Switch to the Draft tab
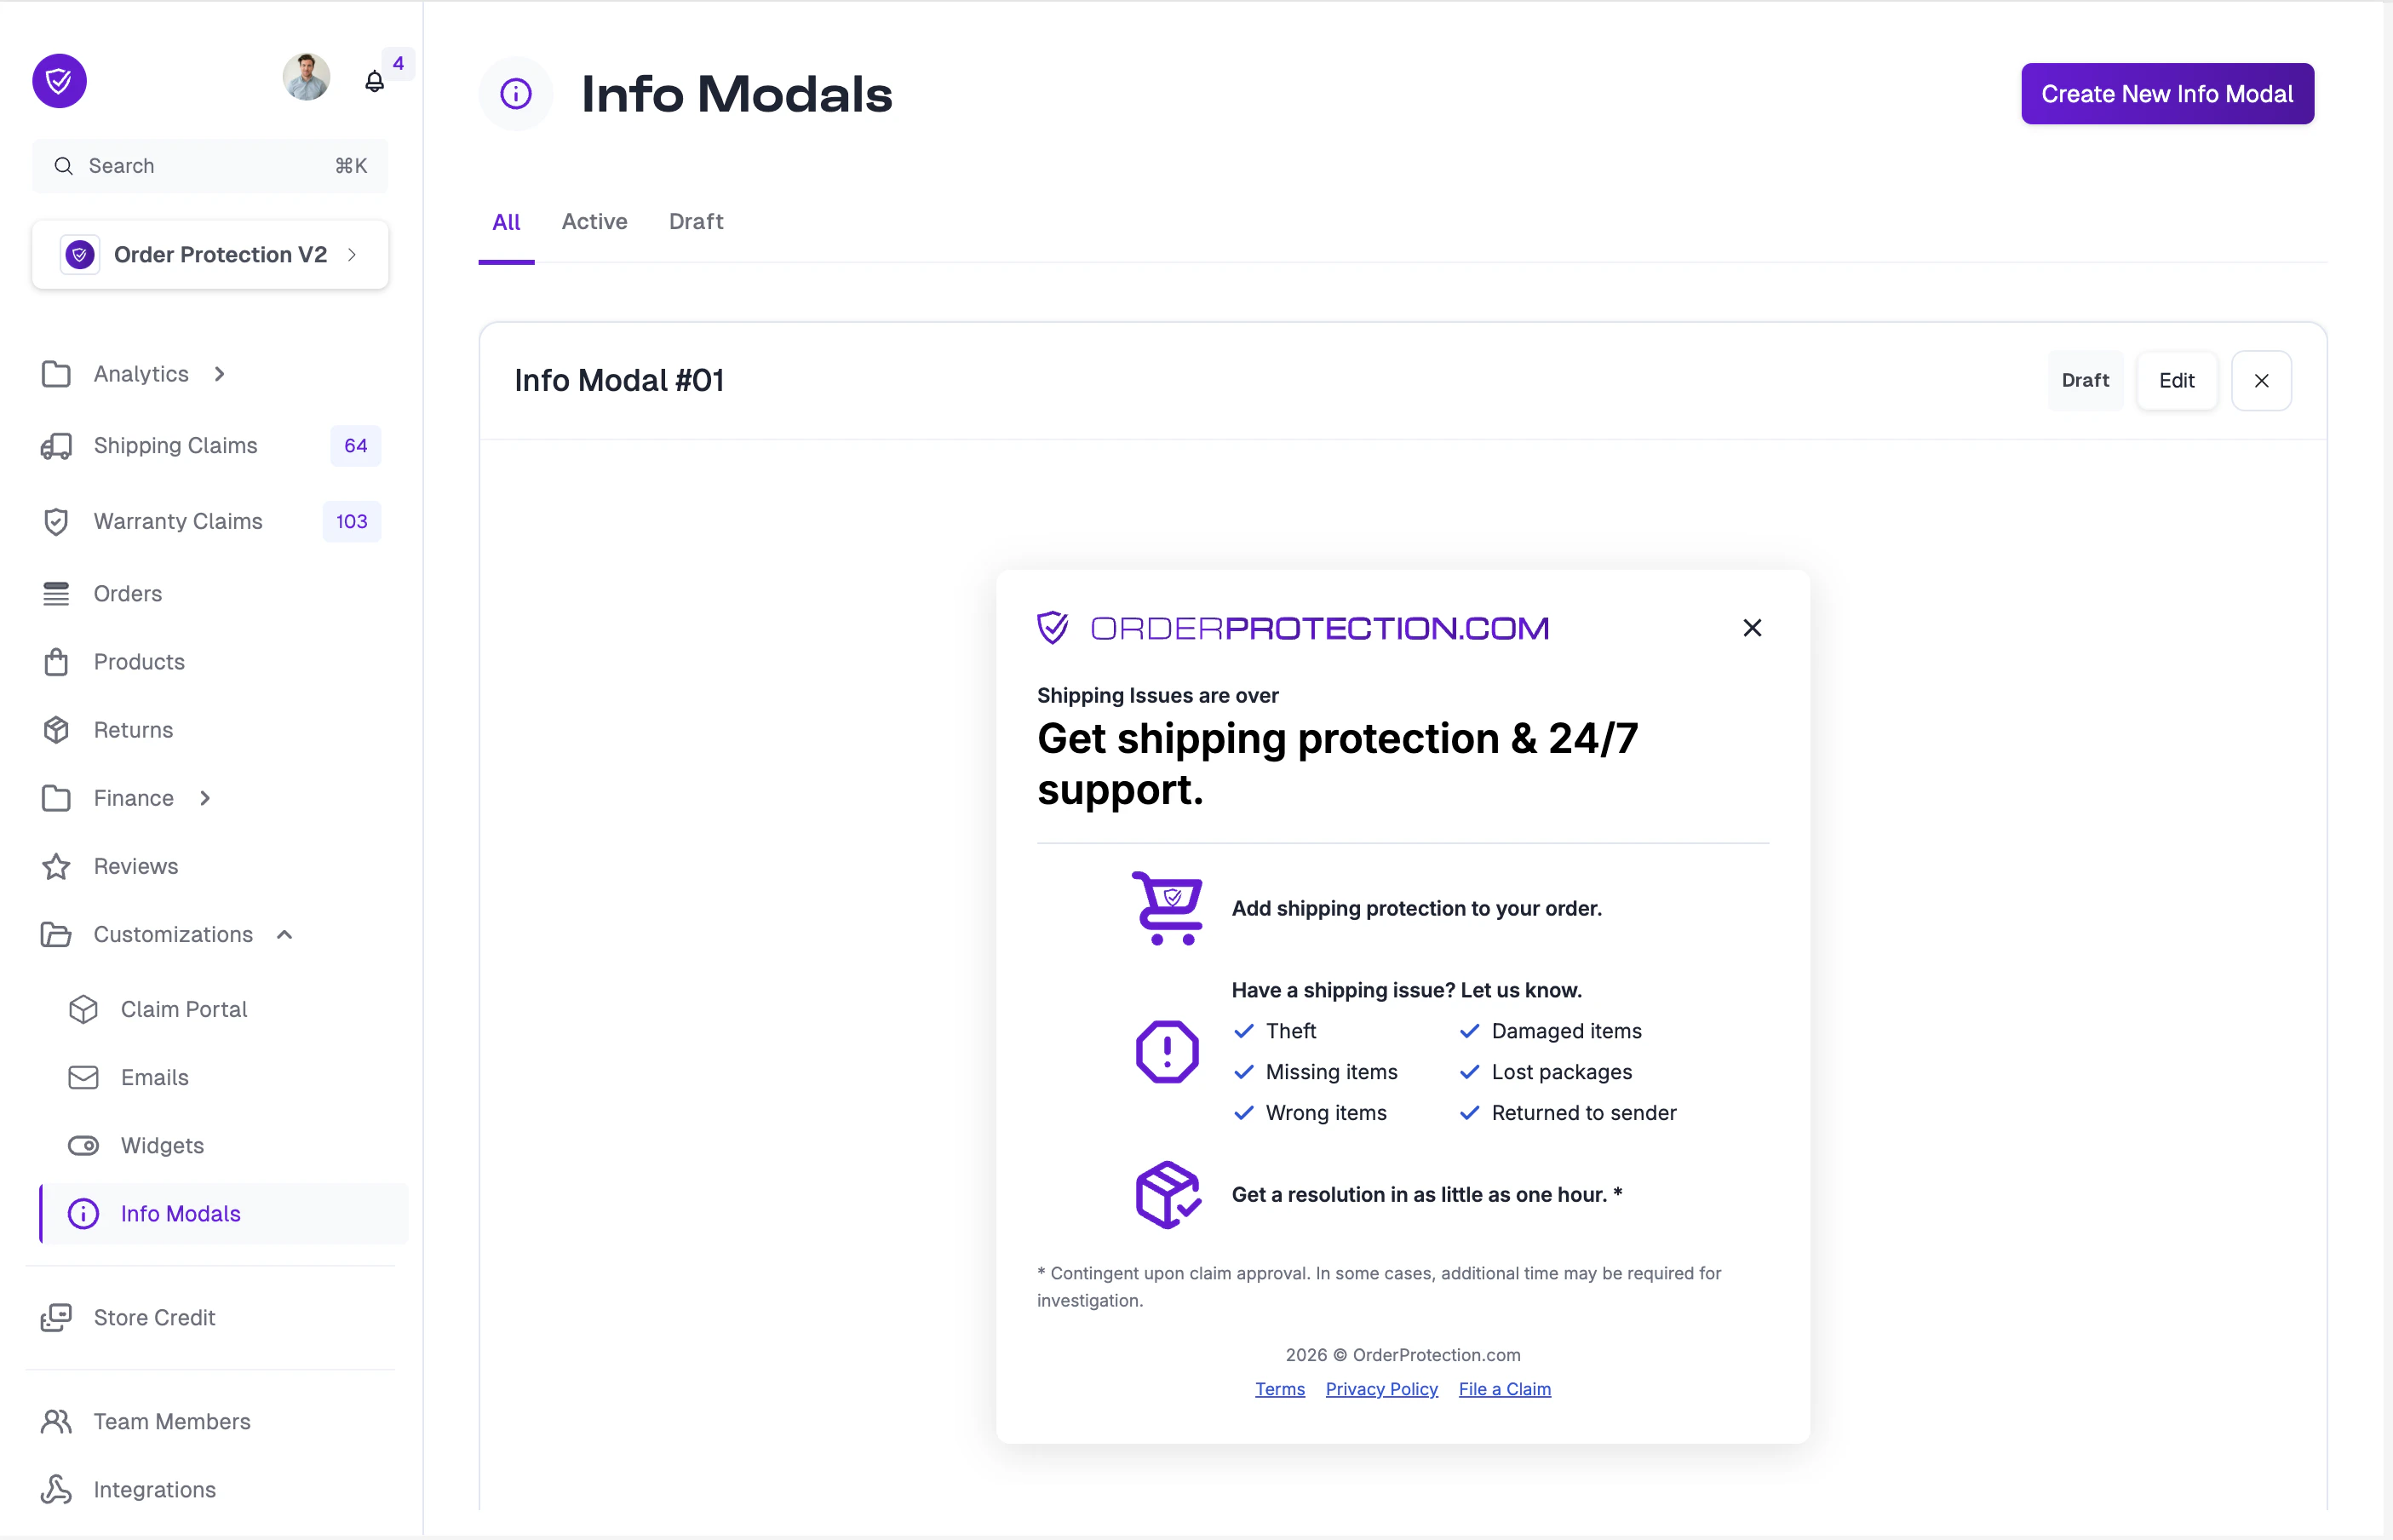The image size is (2393, 1540). pos(696,221)
